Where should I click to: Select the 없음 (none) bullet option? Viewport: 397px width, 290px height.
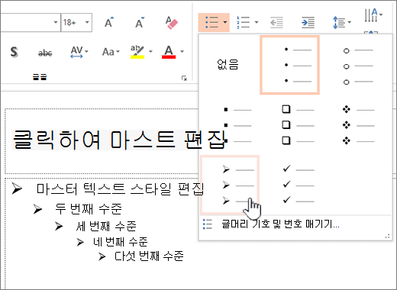[228, 65]
